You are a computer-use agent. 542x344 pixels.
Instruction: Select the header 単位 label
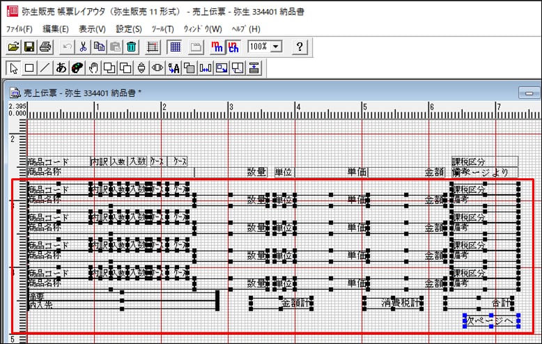coord(284,172)
